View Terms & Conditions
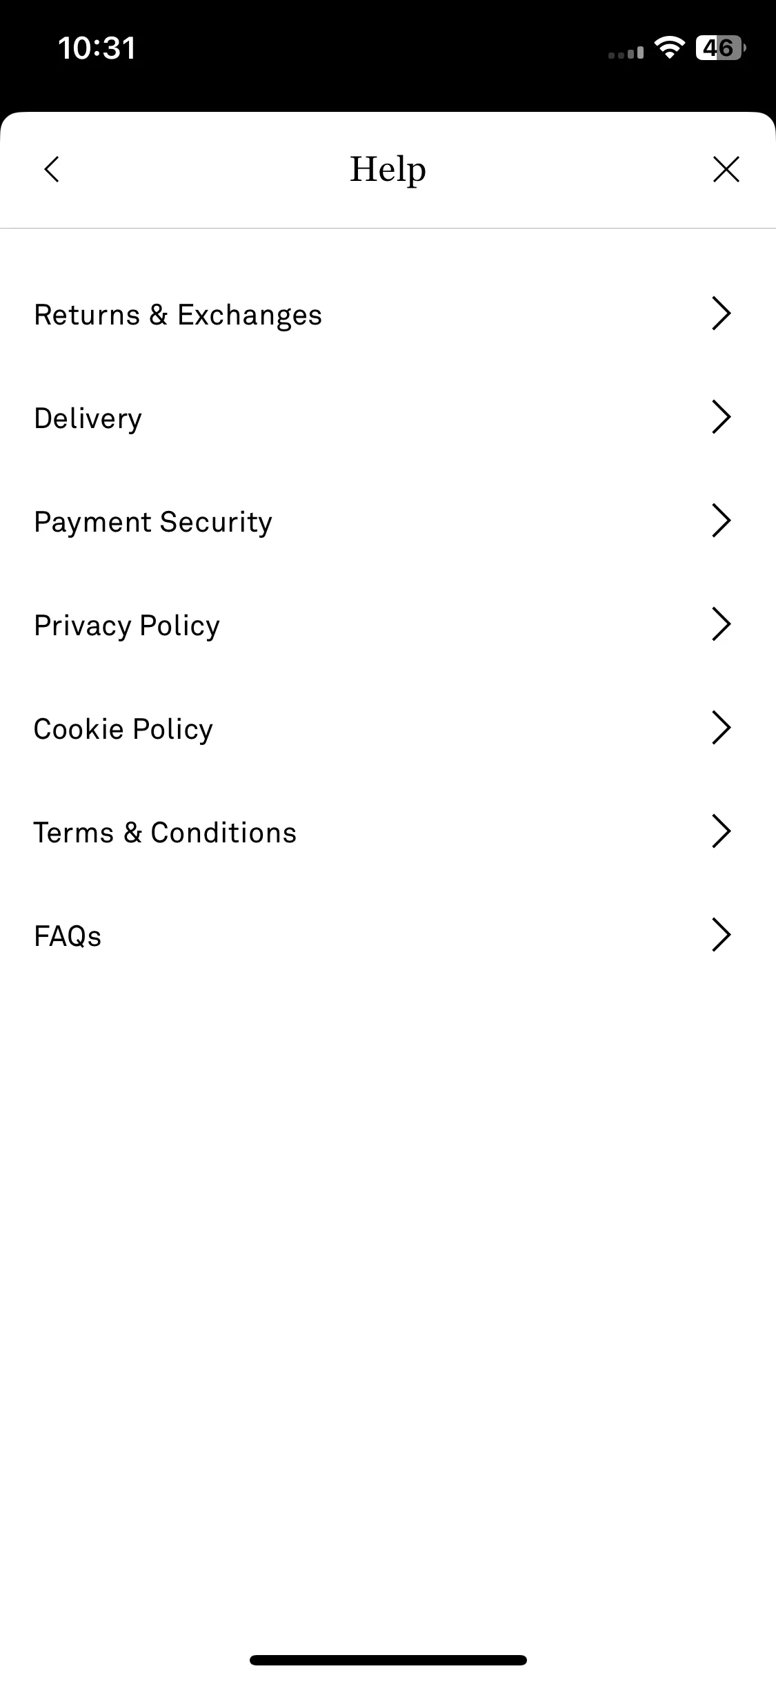The height and width of the screenshot is (1682, 776). pos(388,832)
